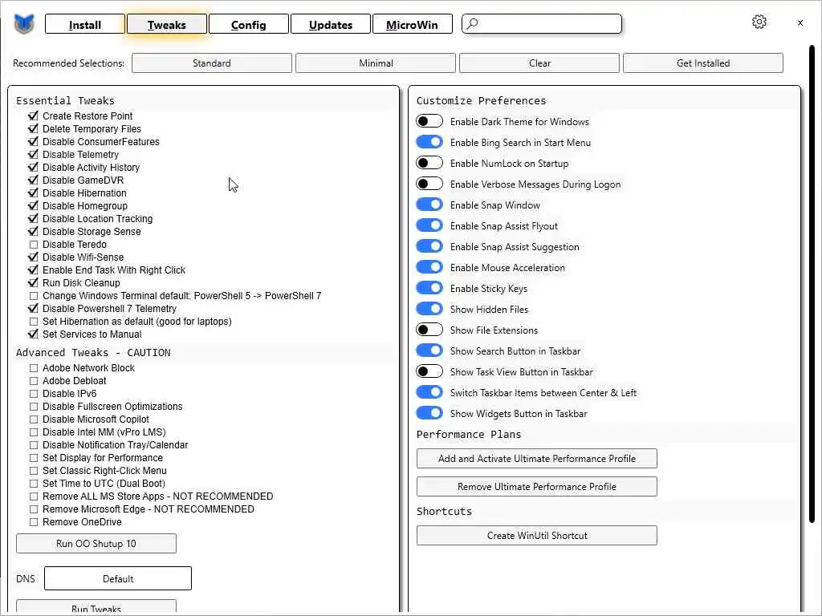The image size is (822, 616).
Task: Switch to the Install tab
Action: (85, 25)
